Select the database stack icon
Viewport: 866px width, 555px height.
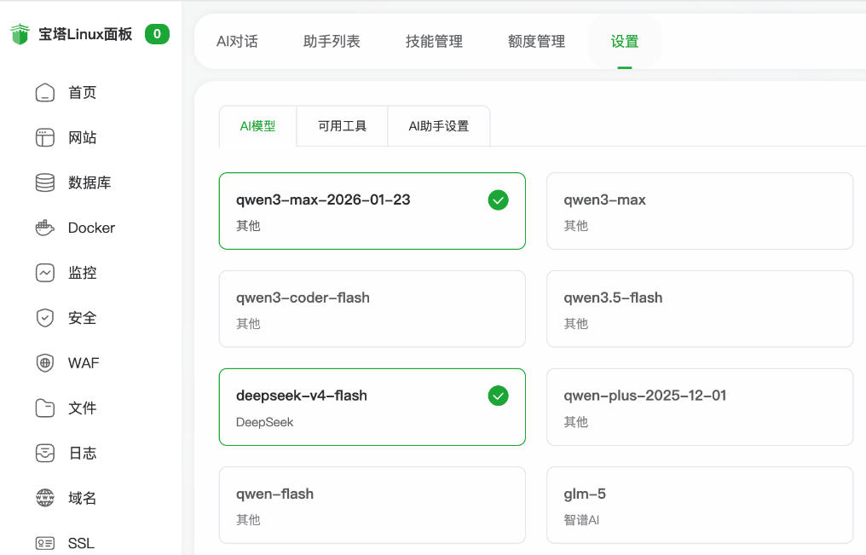45,183
